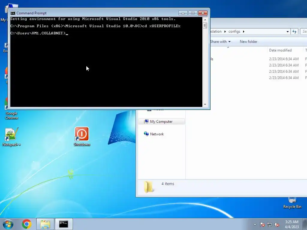Open the Action Center flag icon

(x=262, y=224)
